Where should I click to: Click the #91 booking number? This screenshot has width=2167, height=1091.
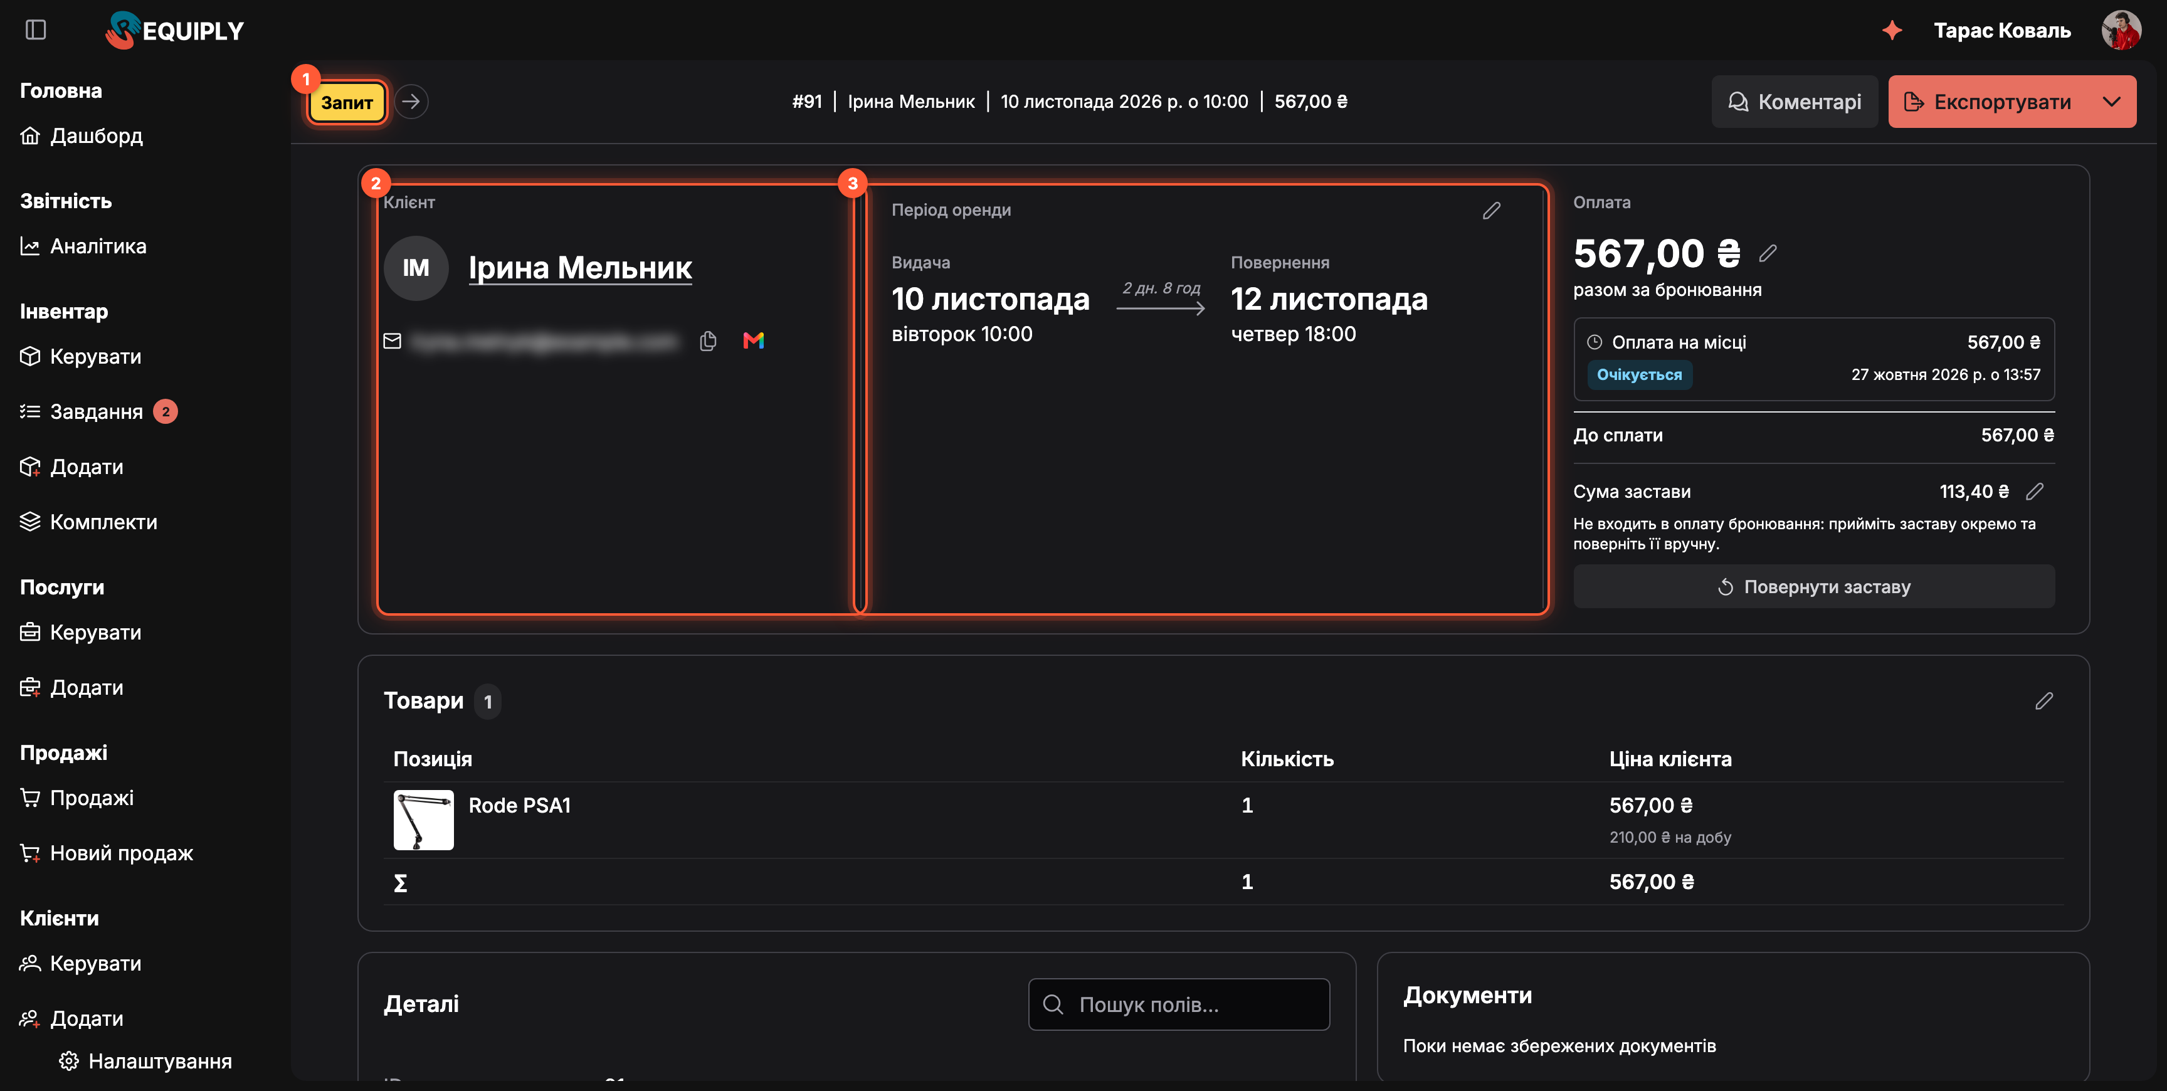coord(807,102)
